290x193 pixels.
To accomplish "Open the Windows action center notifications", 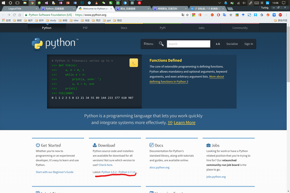I will 284,3.
